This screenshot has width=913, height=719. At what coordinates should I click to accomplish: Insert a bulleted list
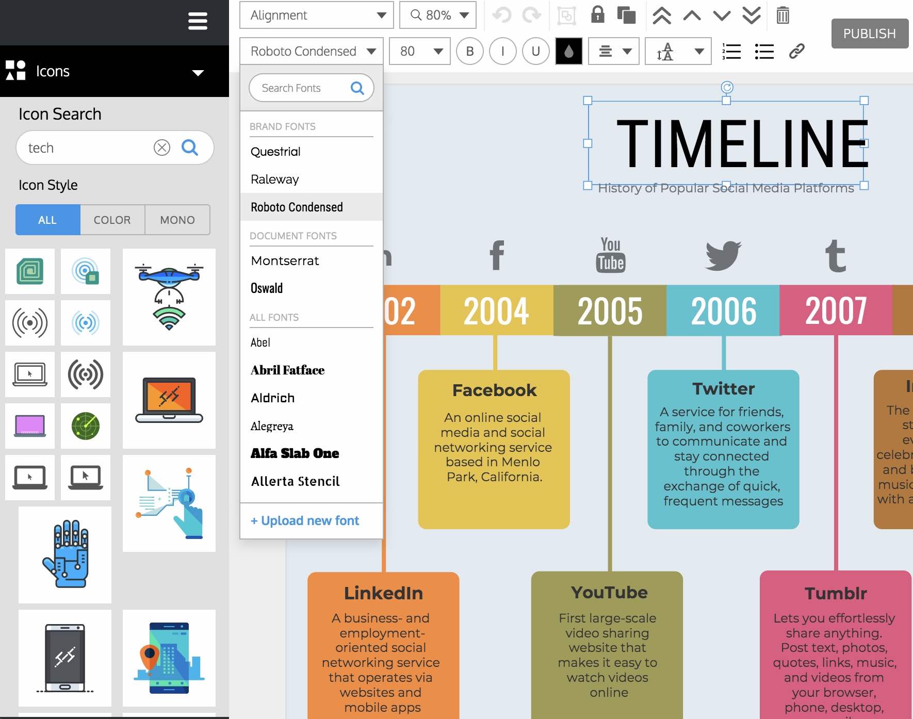tap(764, 51)
